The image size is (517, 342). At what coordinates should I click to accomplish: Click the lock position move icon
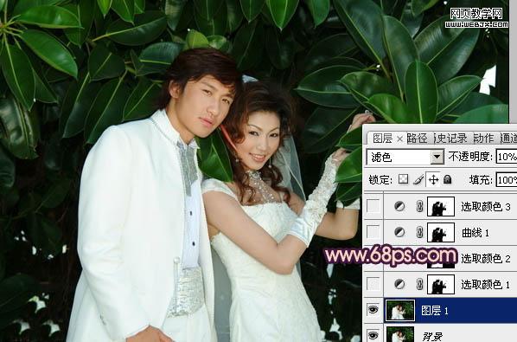coord(433,179)
